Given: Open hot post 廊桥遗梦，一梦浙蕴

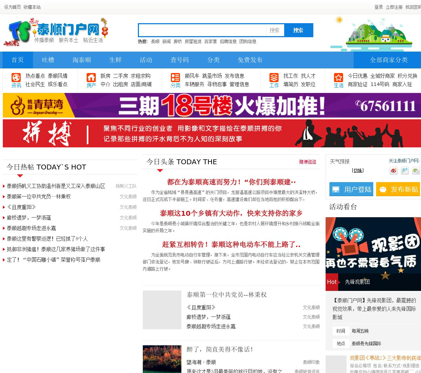Looking at the screenshot, I should [x=29, y=218].
